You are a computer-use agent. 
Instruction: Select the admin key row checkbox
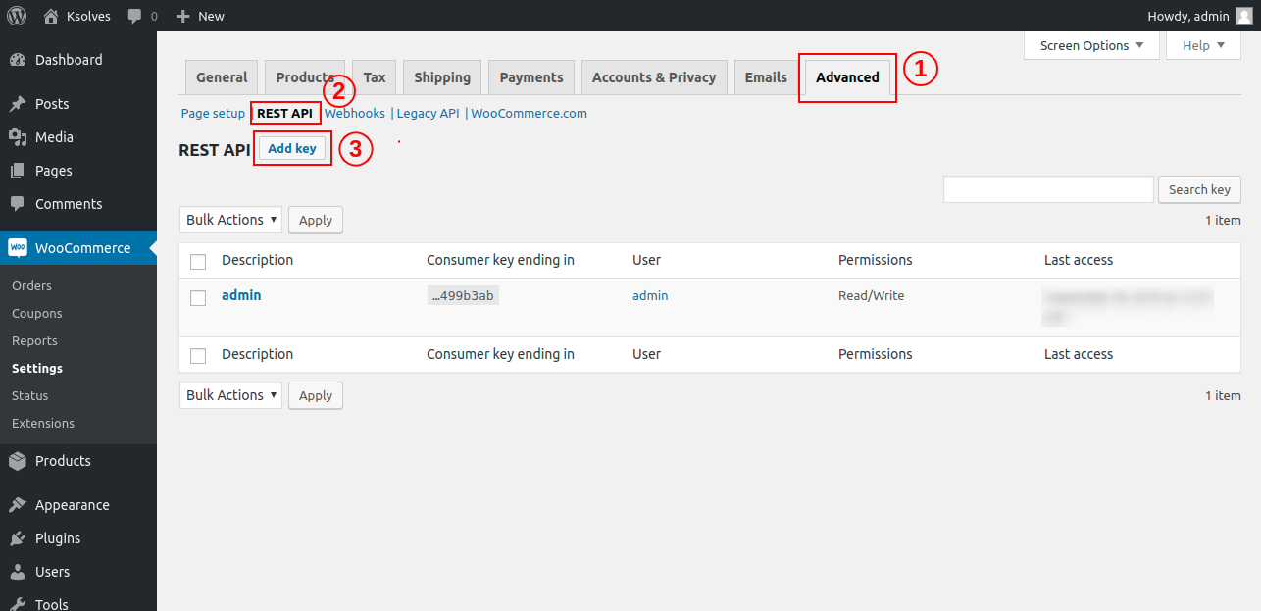[x=198, y=297]
